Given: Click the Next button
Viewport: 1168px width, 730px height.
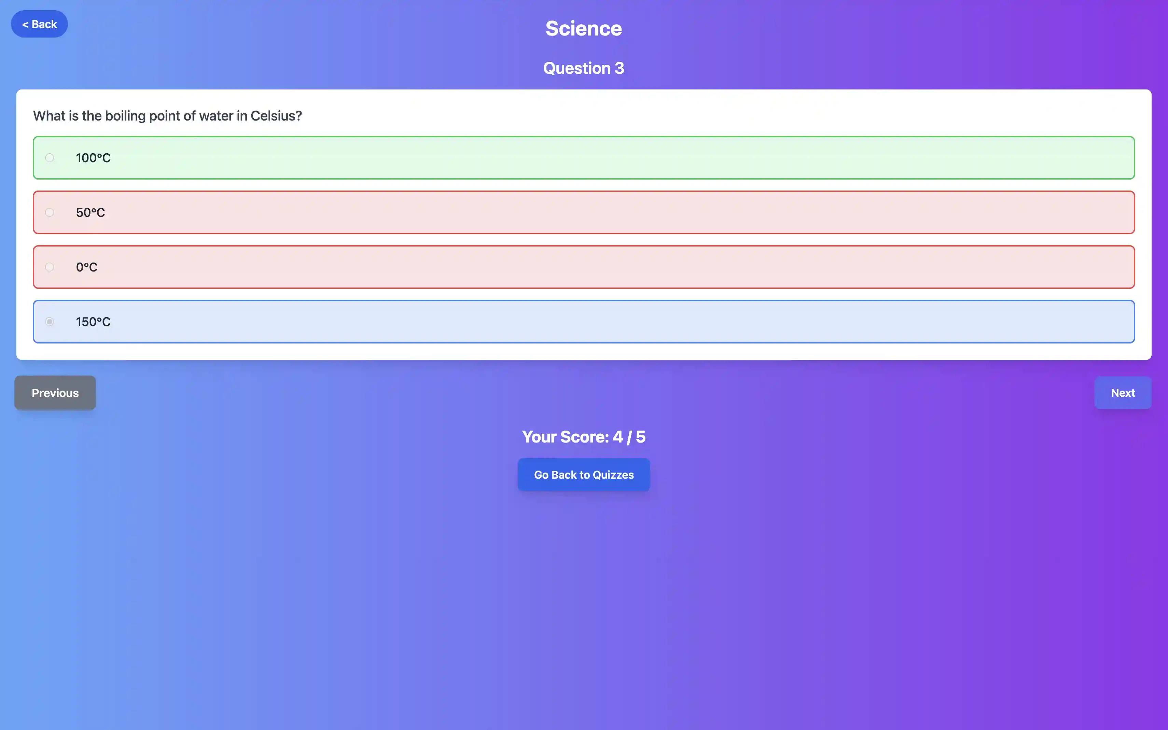Looking at the screenshot, I should coord(1123,393).
